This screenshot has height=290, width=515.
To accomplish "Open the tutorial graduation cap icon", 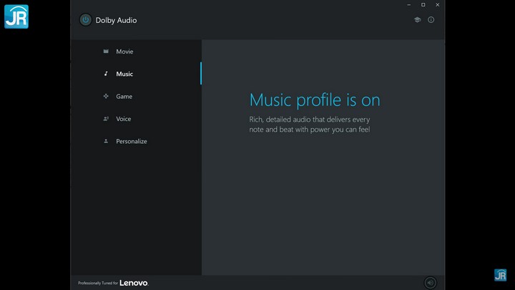I will coord(417,20).
